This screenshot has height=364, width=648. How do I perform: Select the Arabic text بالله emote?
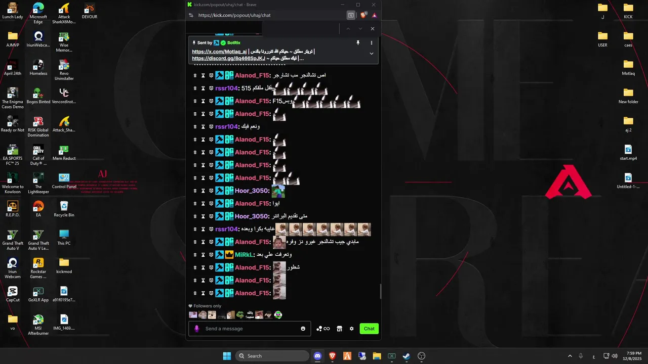[250, 315]
